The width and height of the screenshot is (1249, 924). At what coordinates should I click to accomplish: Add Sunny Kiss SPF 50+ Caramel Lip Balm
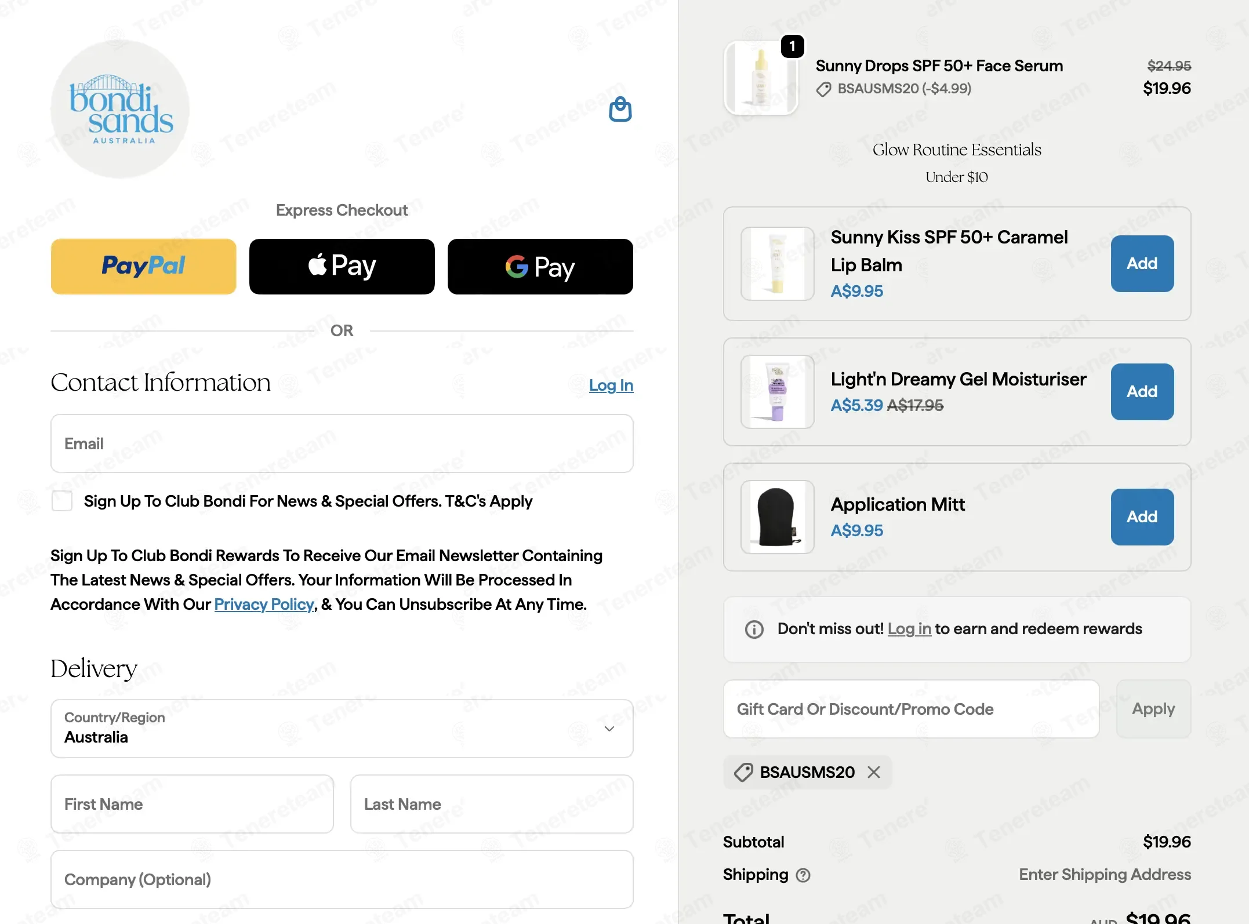[x=1142, y=264]
